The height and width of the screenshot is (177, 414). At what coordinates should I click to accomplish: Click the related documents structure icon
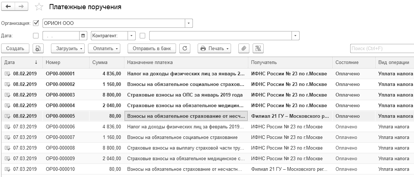258,48
